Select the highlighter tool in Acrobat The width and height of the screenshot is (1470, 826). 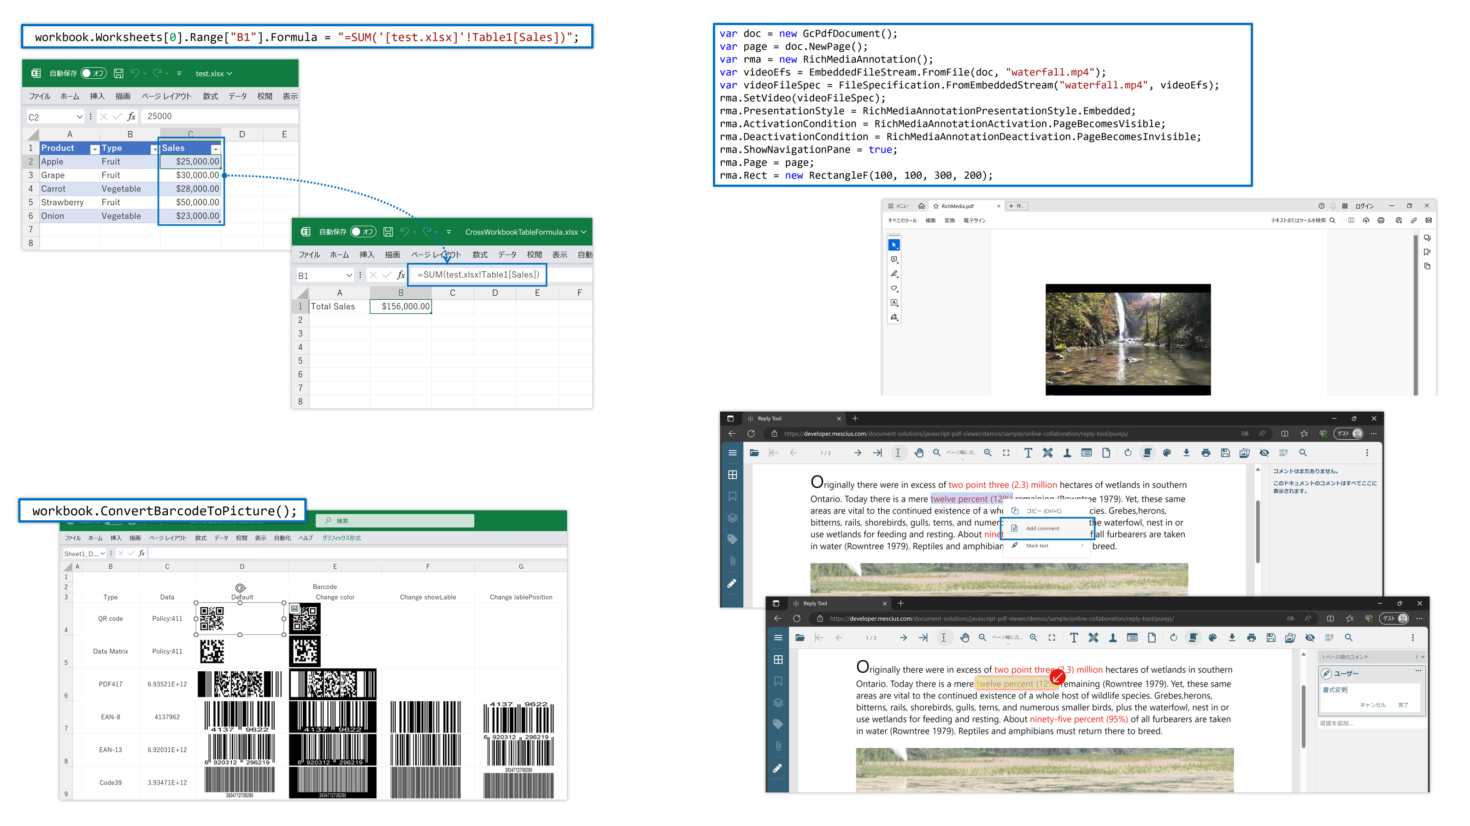894,273
